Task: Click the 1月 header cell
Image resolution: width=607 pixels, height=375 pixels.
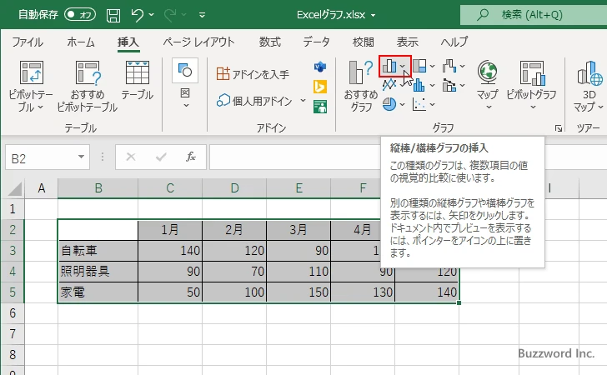Action: point(170,230)
